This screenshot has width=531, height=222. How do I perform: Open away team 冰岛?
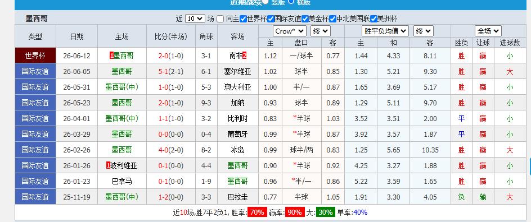238,150
